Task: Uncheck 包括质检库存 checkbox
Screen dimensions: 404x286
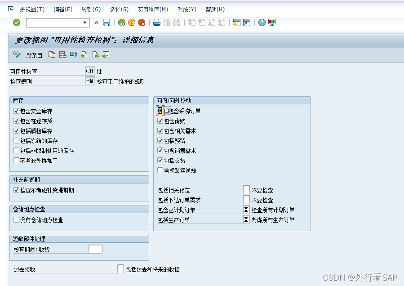Action: (16, 131)
